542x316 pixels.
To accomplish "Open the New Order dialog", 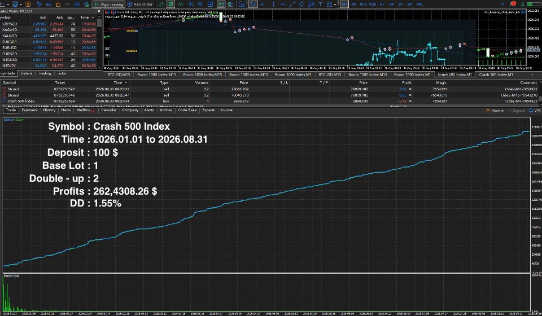I will tap(140, 4).
